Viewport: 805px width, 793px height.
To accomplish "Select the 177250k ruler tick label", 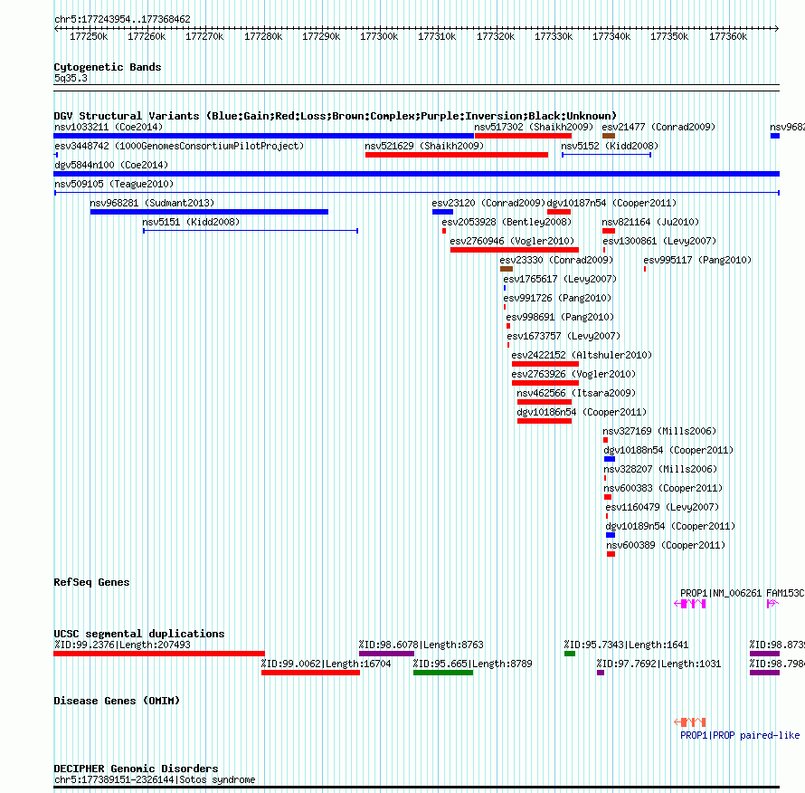I will (89, 36).
